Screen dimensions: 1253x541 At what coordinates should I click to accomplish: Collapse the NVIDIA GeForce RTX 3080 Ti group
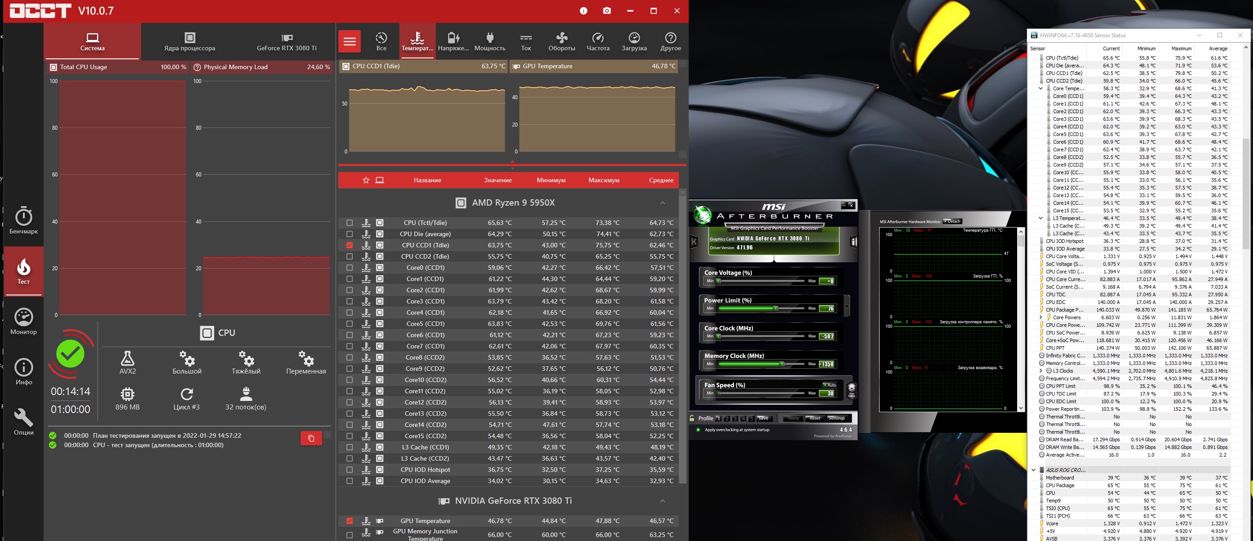coord(662,501)
